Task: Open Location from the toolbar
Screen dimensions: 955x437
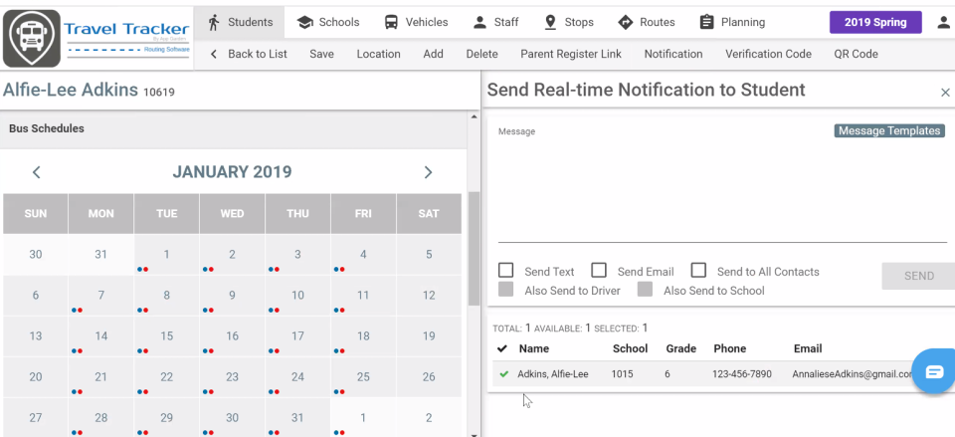Action: click(378, 54)
